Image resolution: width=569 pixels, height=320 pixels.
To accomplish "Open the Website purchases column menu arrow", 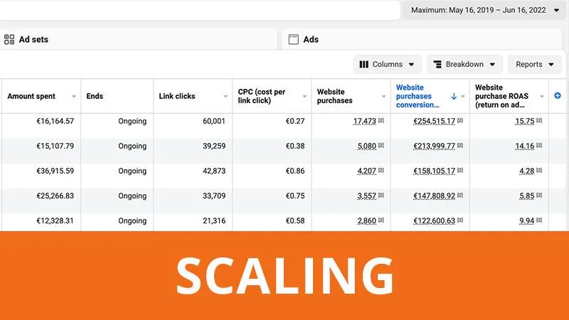I will 383,97.
